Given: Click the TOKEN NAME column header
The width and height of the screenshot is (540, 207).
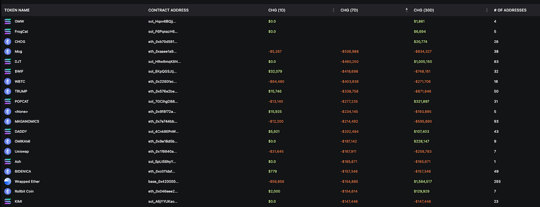Looking at the screenshot, I should pos(17,10).
